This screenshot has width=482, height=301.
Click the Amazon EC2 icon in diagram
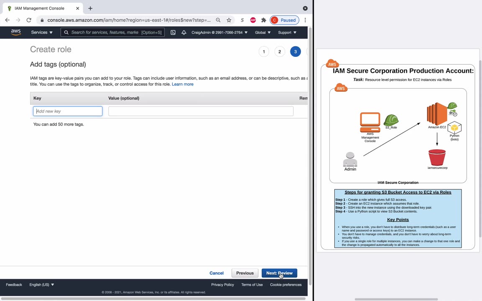[x=437, y=114]
